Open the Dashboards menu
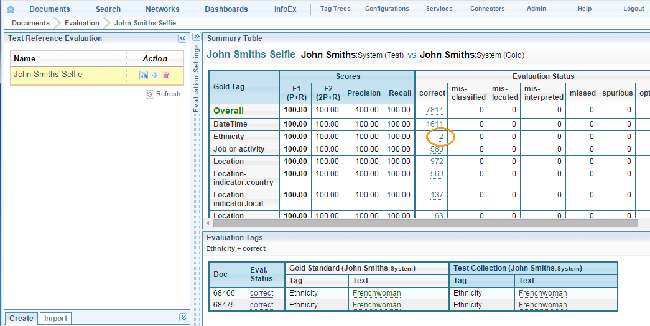The height and width of the screenshot is (326, 650). point(226,9)
